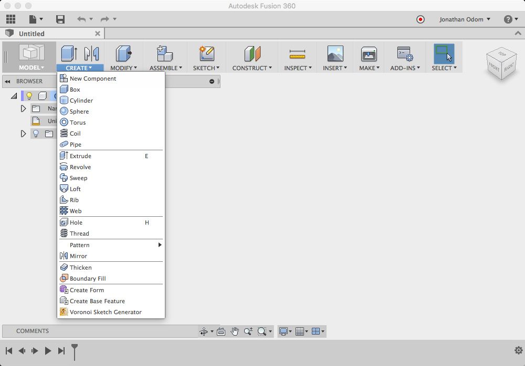Viewport: 525px width, 366px height.
Task: Click the Redo arrow icon
Action: [105, 19]
